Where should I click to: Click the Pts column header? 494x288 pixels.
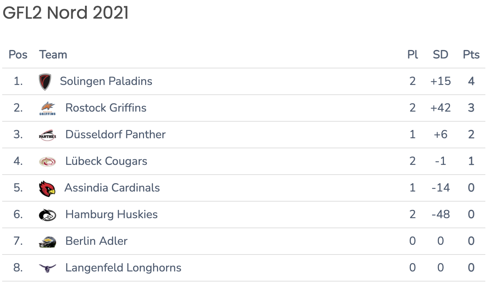pos(471,55)
